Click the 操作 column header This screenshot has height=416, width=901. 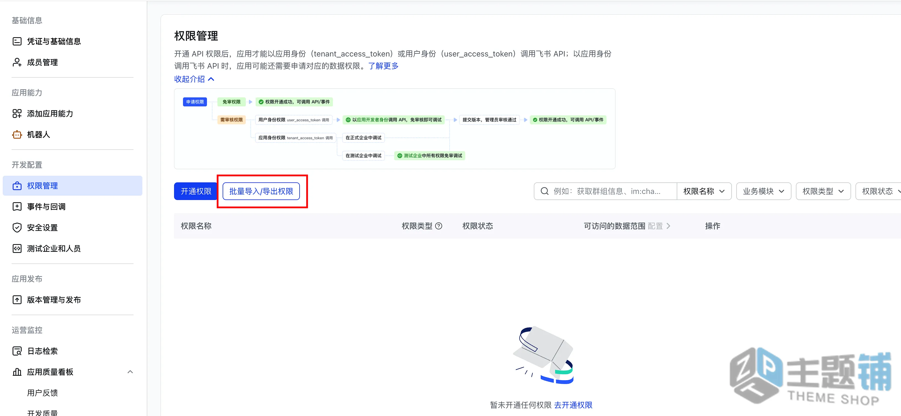[713, 226]
